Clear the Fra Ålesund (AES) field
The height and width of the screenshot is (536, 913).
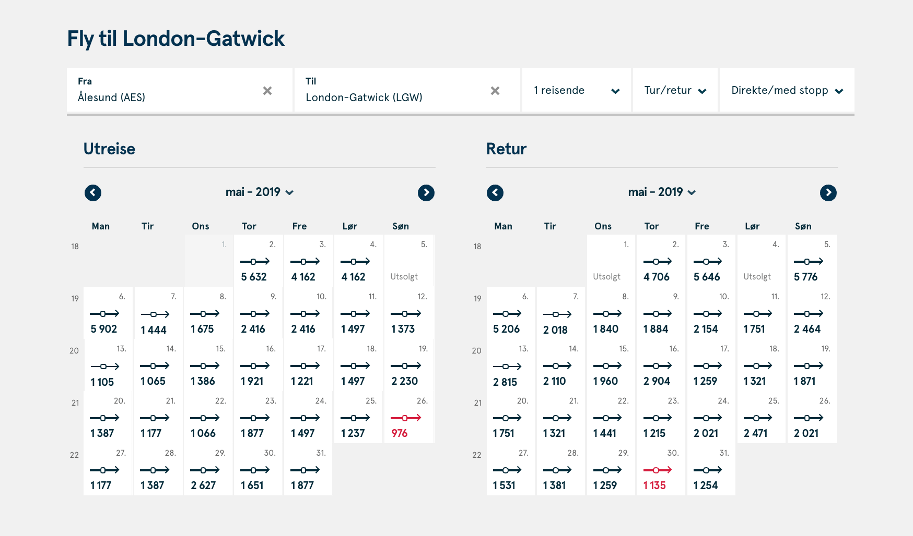click(x=267, y=91)
